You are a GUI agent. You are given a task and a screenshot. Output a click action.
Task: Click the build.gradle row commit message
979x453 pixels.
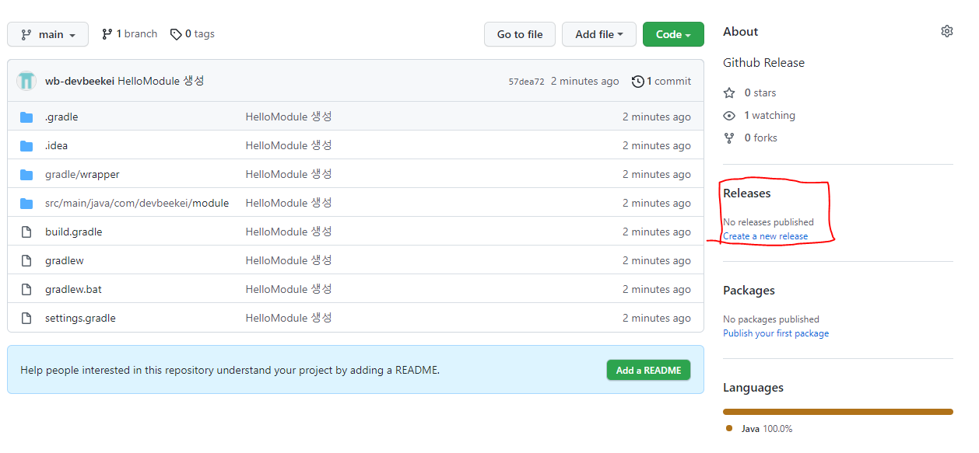[x=289, y=232]
